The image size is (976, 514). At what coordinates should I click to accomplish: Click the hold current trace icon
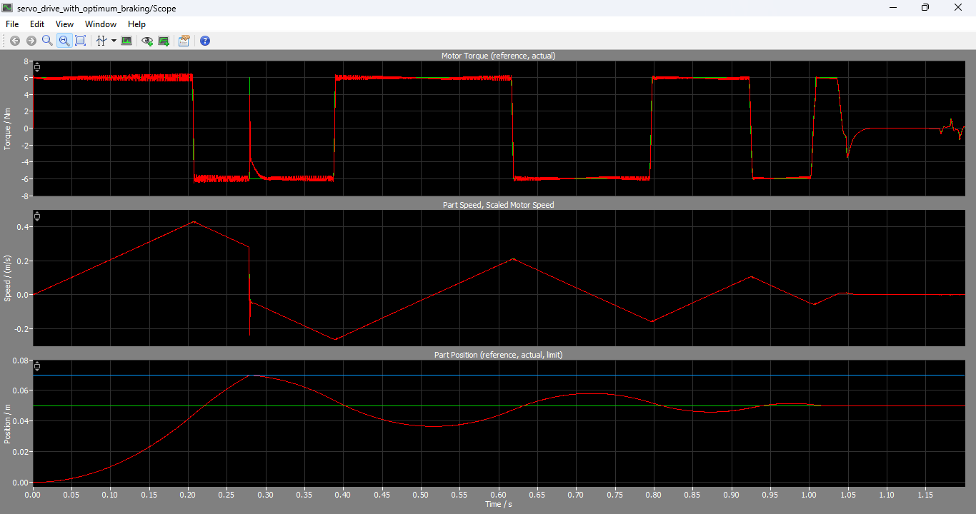point(164,41)
